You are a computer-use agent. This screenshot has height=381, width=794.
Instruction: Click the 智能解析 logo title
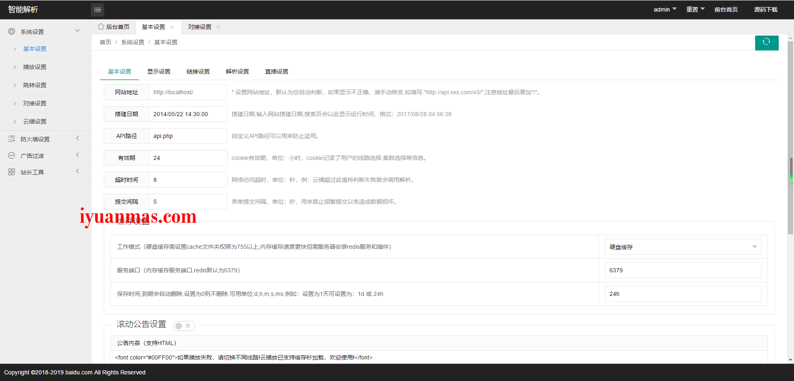tap(23, 10)
